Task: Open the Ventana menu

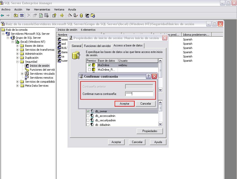Action: 59,9
